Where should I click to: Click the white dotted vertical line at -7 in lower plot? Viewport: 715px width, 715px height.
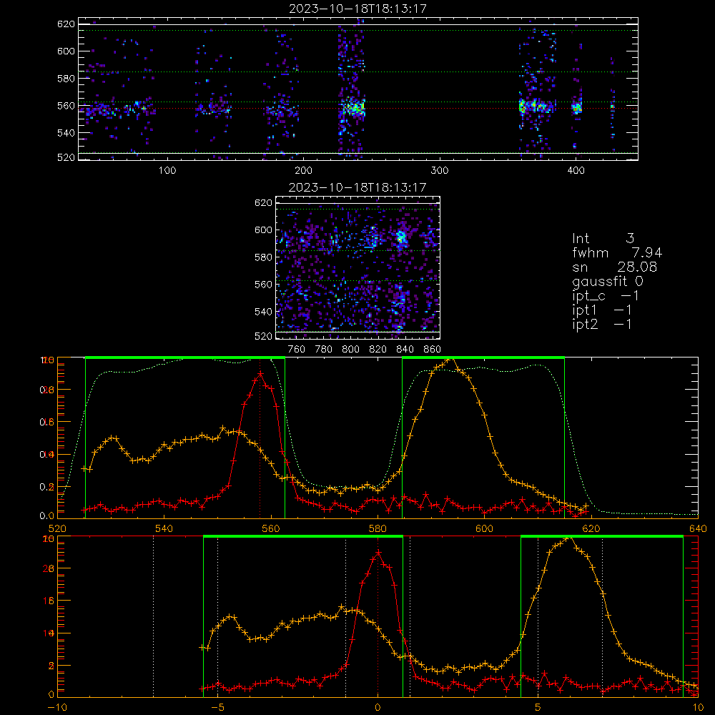[x=153, y=617]
